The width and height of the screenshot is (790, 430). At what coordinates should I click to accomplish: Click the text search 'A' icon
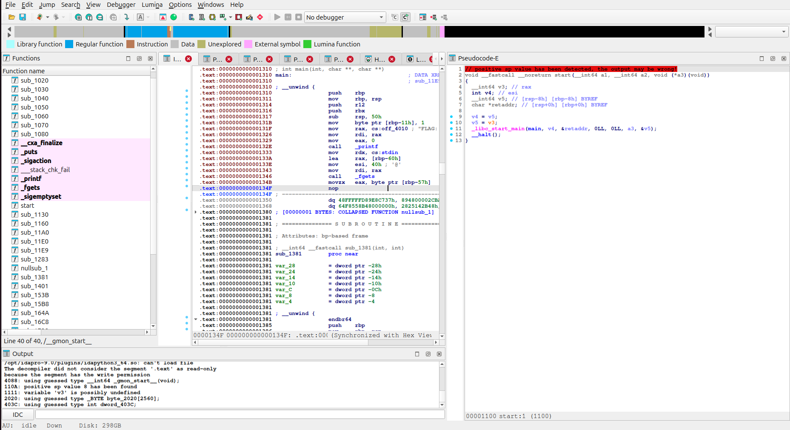click(x=140, y=17)
